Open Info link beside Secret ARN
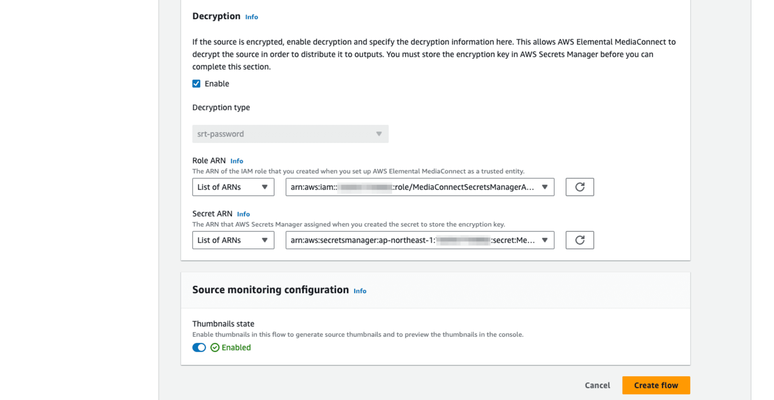The height and width of the screenshot is (400, 774). [243, 214]
